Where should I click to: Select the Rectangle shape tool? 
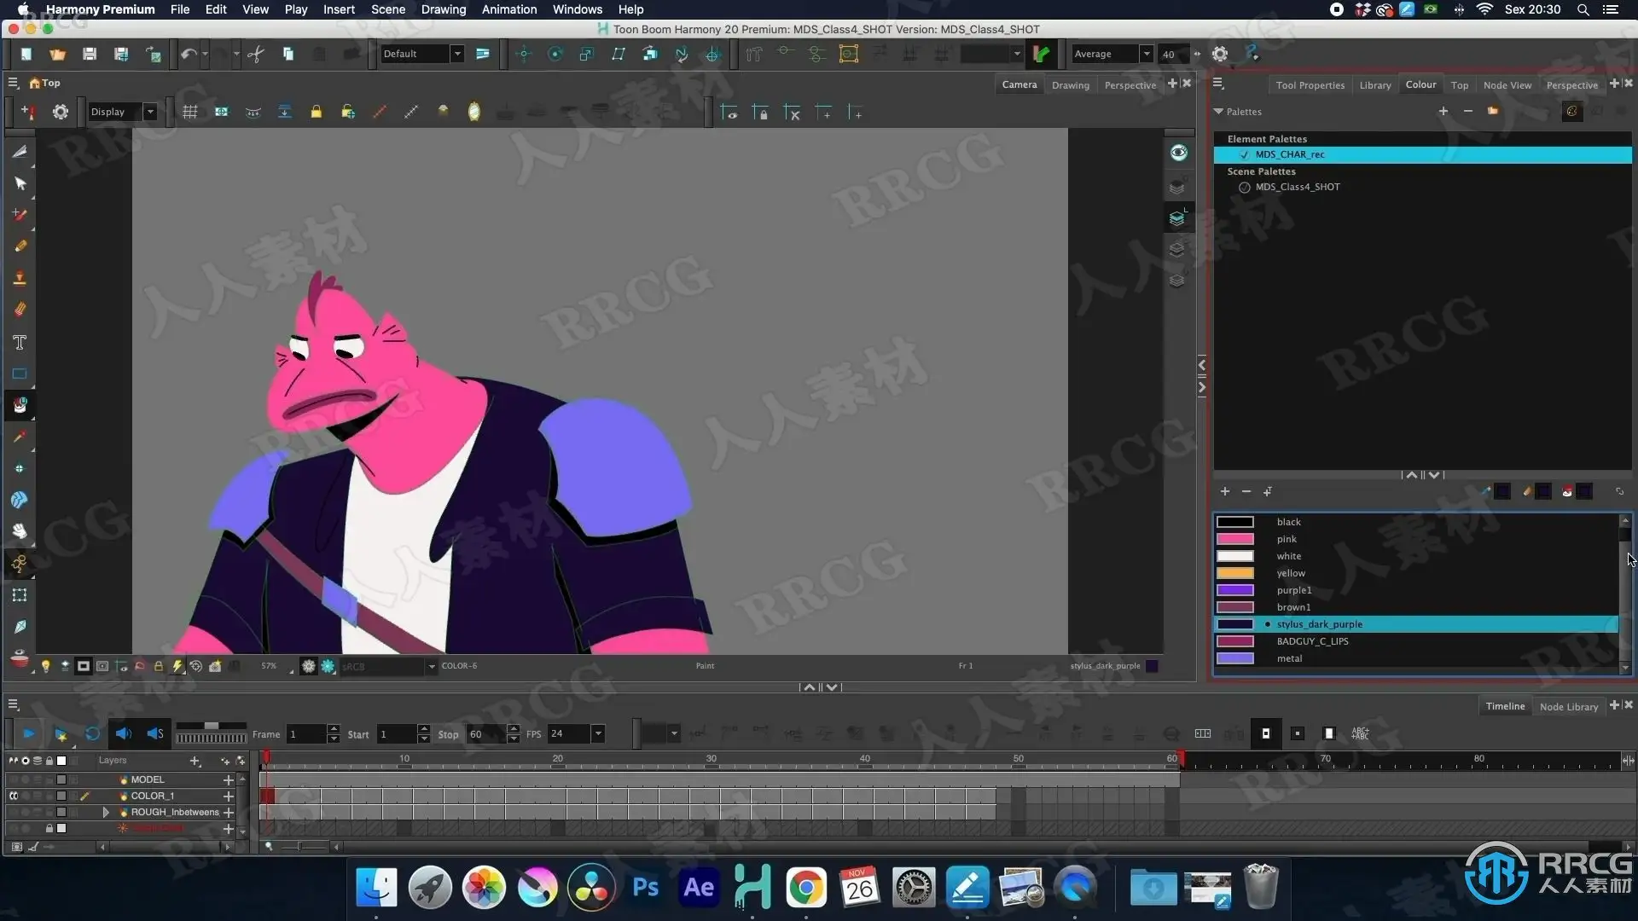(20, 374)
